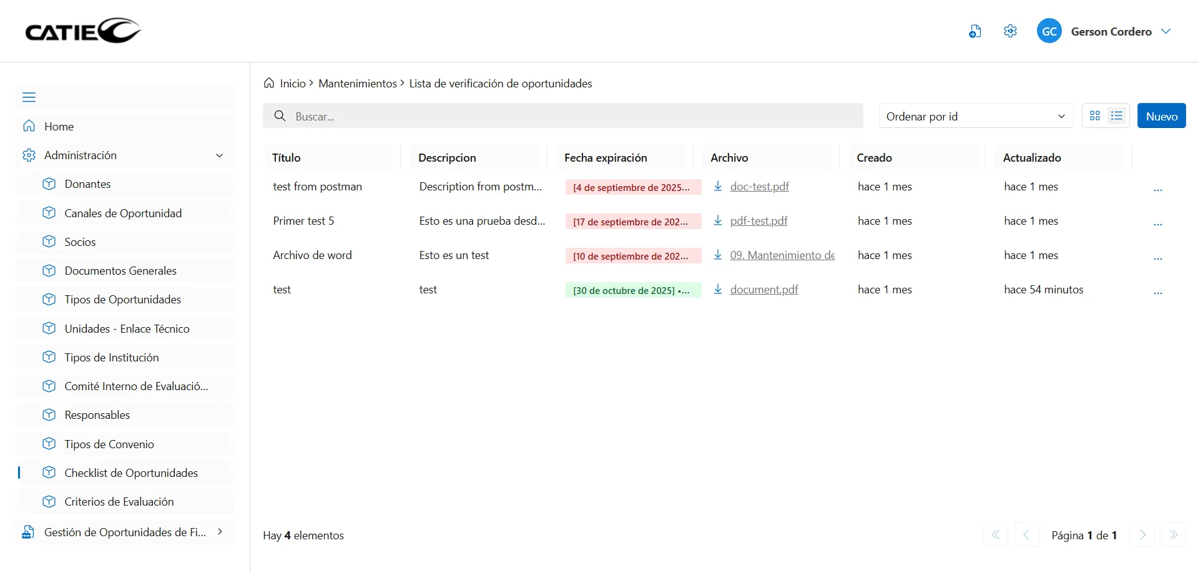Expand Gestión de Oportunidades de Fi...

pyautogui.click(x=220, y=532)
